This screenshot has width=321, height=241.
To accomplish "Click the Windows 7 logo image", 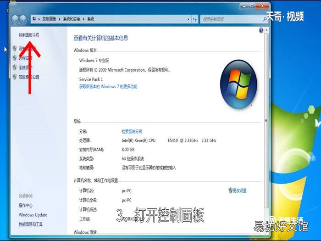I will coord(238,84).
